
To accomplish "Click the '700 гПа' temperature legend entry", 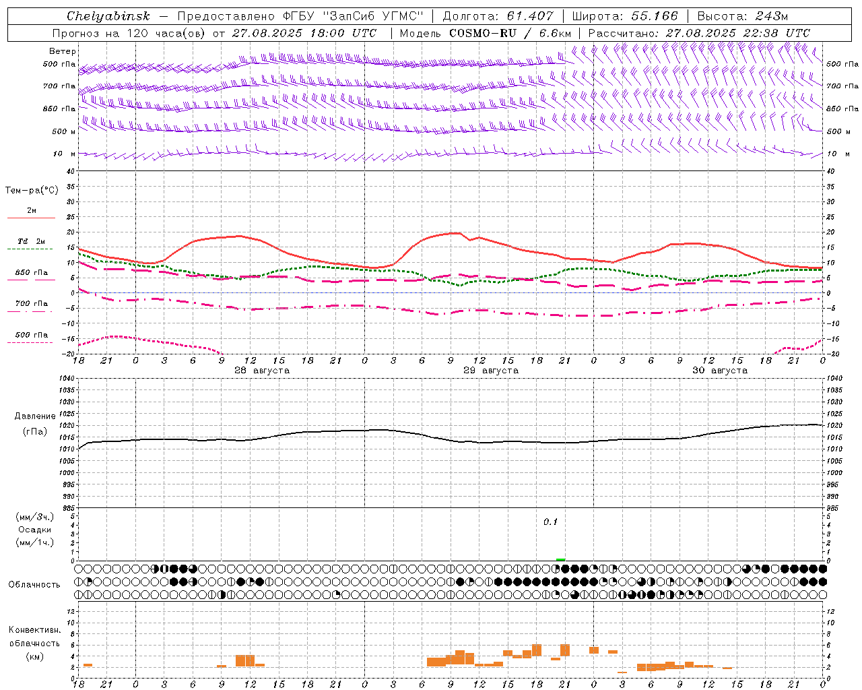I will pyautogui.click(x=32, y=304).
